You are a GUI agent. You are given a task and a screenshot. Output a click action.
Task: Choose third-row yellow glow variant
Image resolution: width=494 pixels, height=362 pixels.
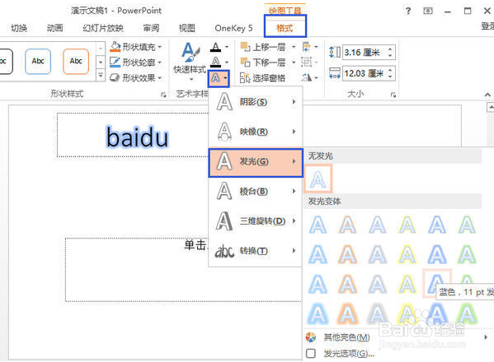pyautogui.click(x=407, y=284)
